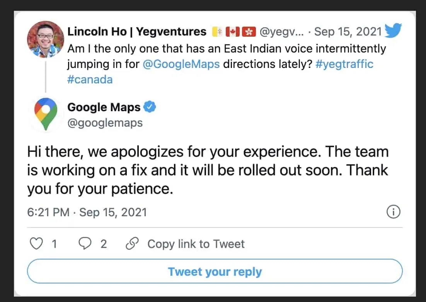This screenshot has width=426, height=302.
Task: Open the @GoogleMaps mention link
Action: coord(181,64)
